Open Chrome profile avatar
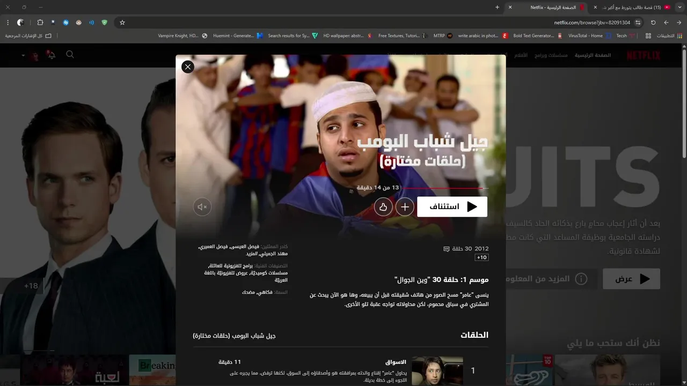This screenshot has height=386, width=687. click(20, 23)
